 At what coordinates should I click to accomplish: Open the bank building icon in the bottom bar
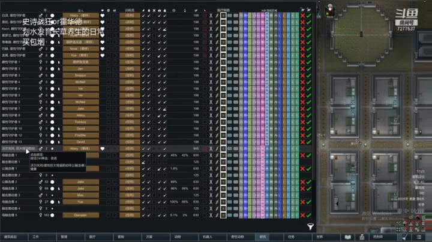pos(362,237)
